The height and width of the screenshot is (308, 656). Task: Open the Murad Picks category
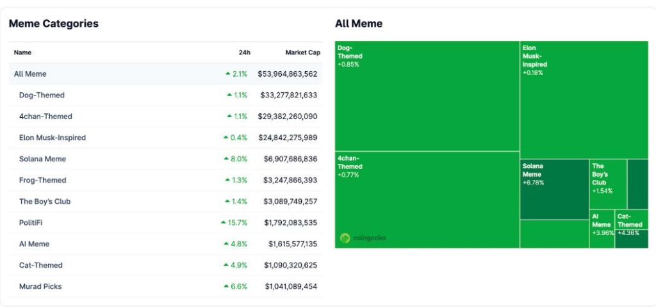[40, 286]
